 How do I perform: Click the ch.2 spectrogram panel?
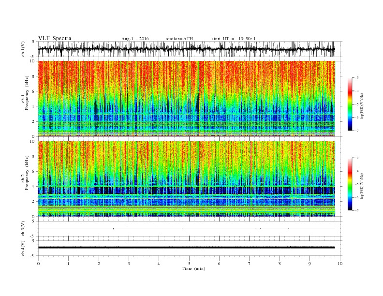(x=186, y=179)
